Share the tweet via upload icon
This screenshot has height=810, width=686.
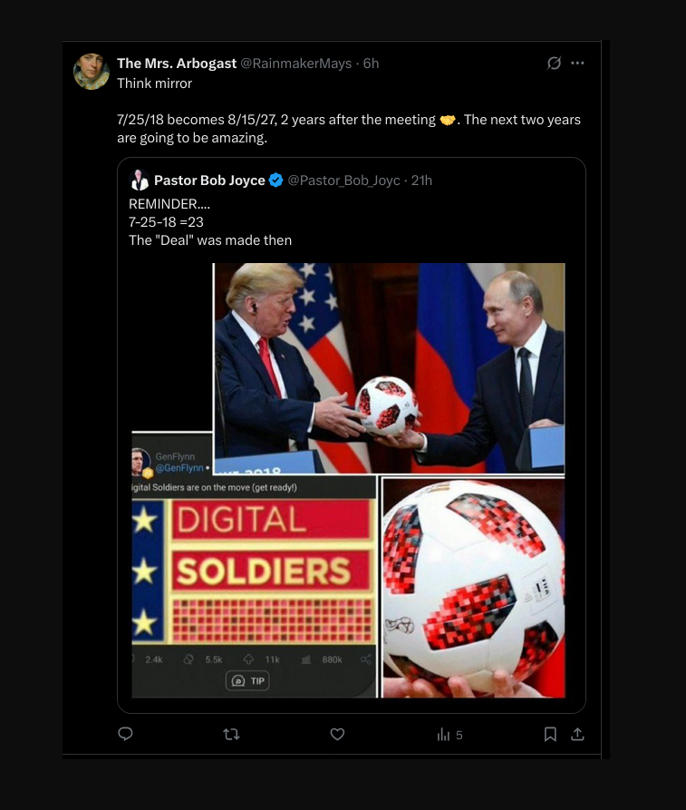click(577, 734)
